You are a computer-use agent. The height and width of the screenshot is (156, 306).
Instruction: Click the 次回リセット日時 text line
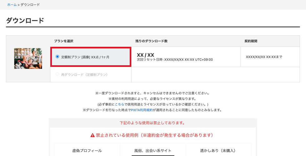[175, 60]
